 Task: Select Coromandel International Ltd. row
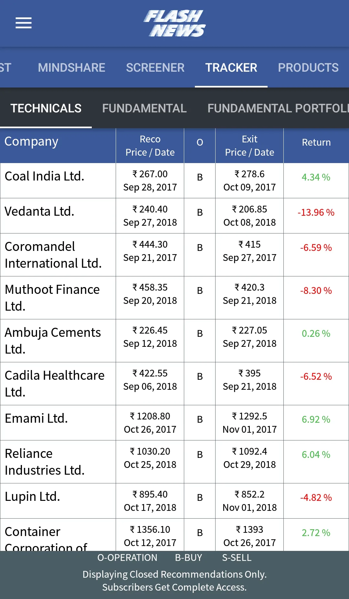(174, 255)
